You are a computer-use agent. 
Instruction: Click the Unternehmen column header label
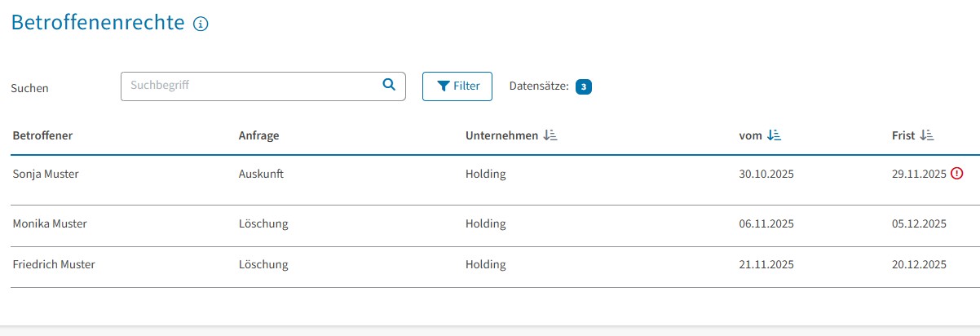[501, 135]
